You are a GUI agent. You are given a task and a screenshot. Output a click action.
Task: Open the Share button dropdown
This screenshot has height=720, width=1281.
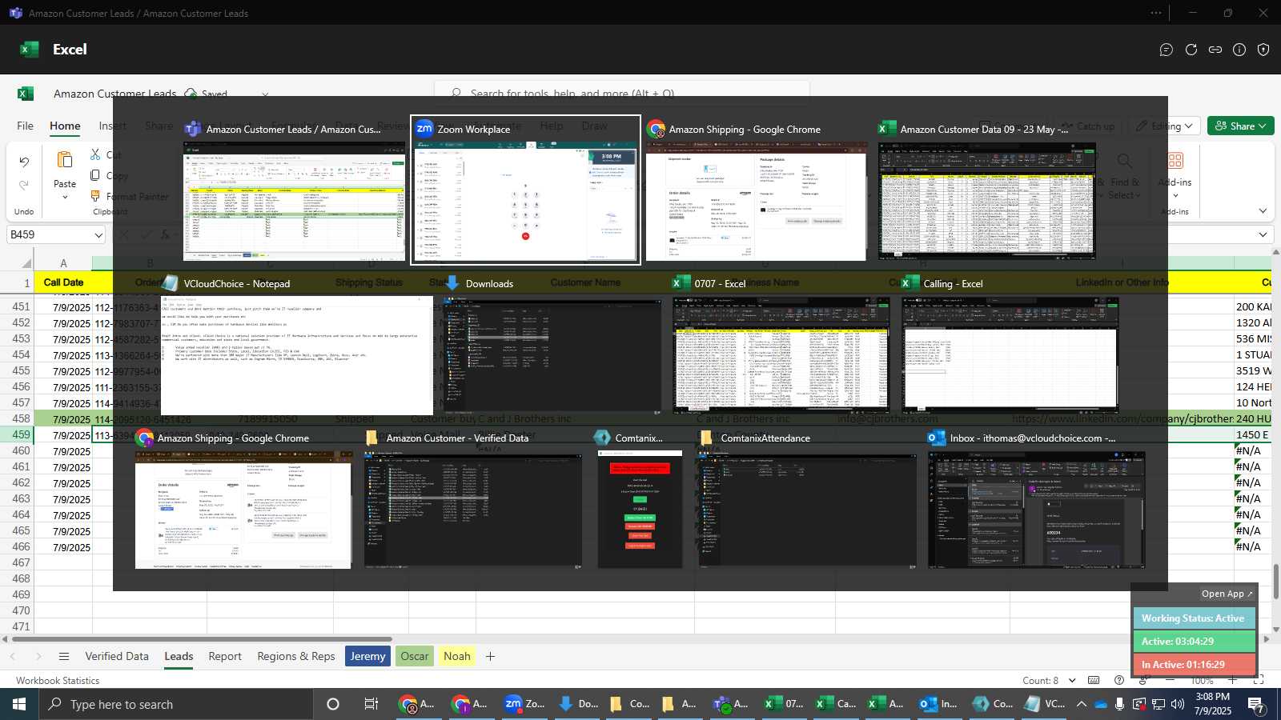(x=1240, y=126)
